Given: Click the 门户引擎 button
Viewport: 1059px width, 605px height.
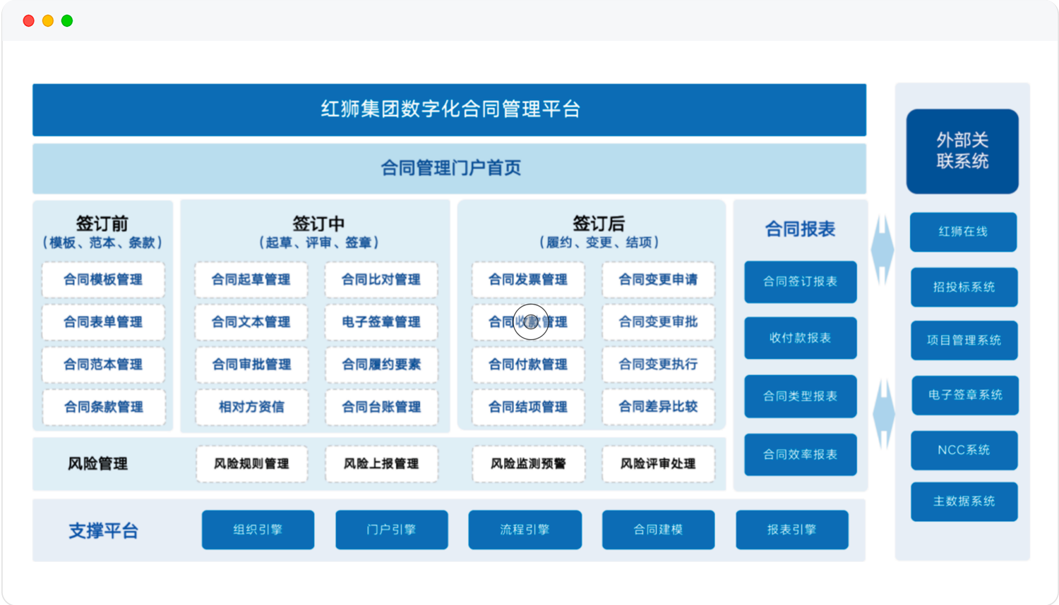Looking at the screenshot, I should click(x=391, y=530).
